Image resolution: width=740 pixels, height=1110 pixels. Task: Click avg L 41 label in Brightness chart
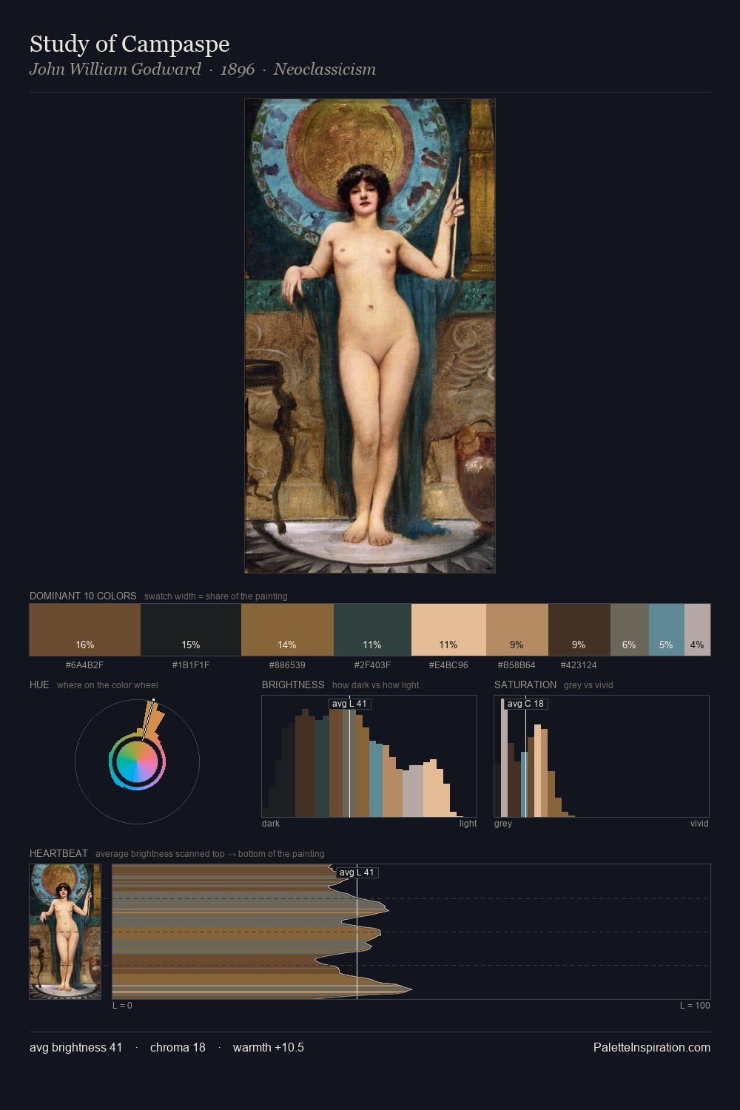pyautogui.click(x=350, y=704)
